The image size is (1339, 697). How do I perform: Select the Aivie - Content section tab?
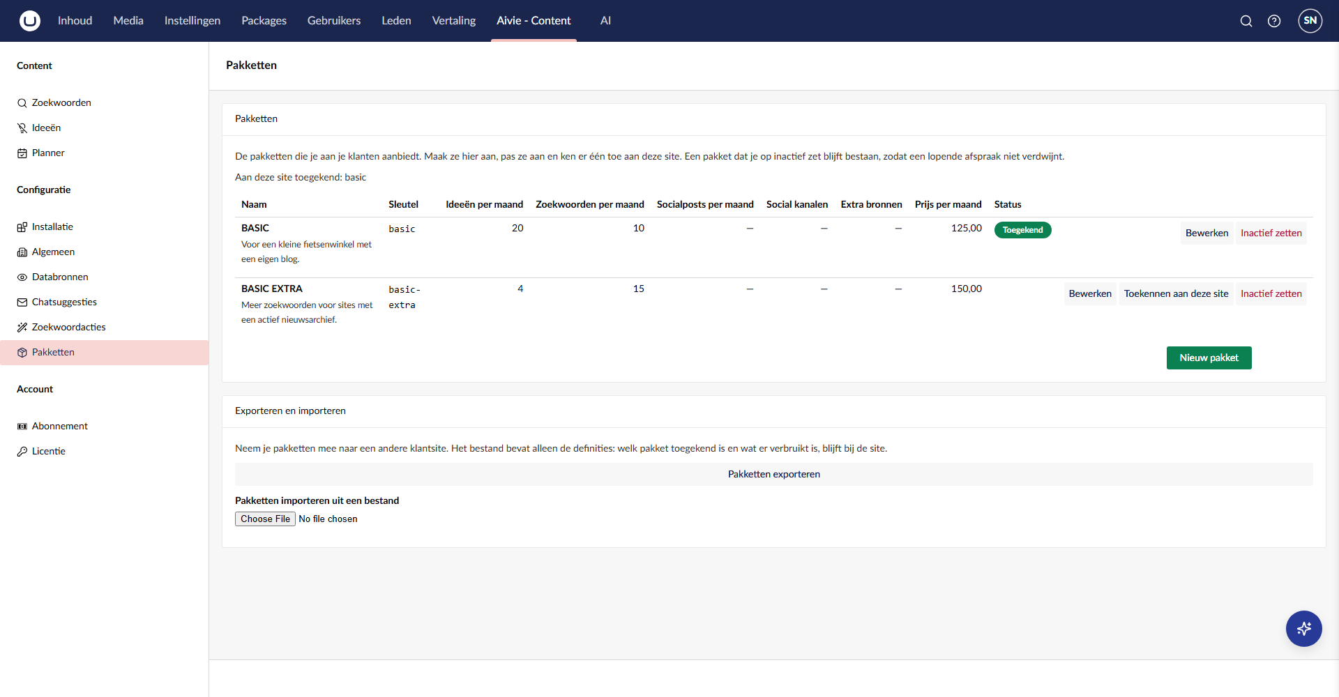coord(534,21)
